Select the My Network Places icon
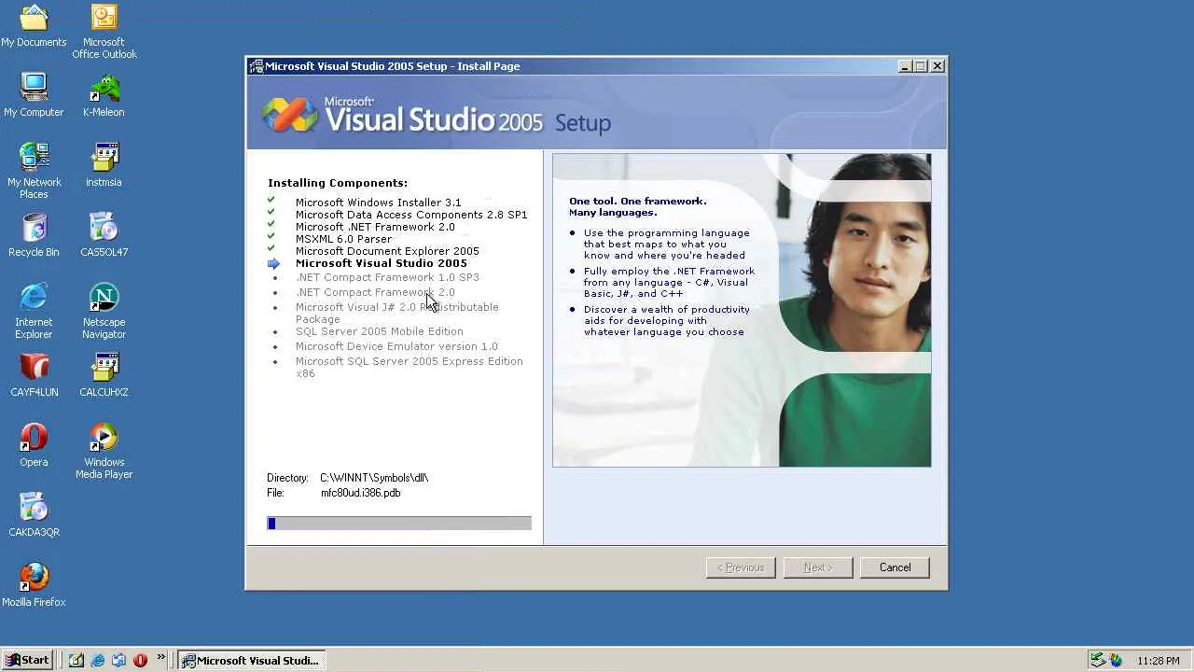 [34, 170]
